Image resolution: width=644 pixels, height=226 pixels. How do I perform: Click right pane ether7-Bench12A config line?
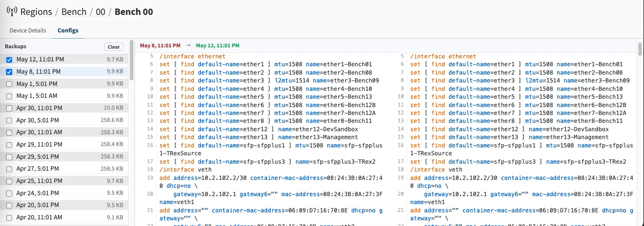click(518, 113)
